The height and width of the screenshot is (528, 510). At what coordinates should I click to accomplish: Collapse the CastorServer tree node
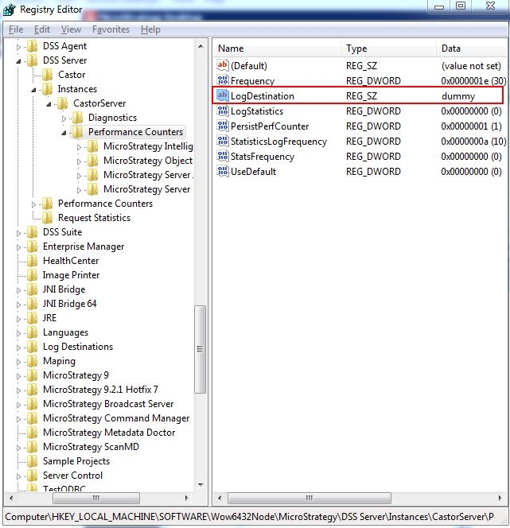(49, 103)
